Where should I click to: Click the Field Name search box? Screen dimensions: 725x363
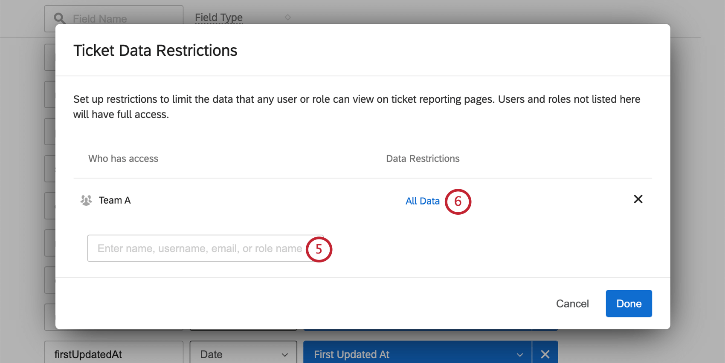click(x=119, y=18)
